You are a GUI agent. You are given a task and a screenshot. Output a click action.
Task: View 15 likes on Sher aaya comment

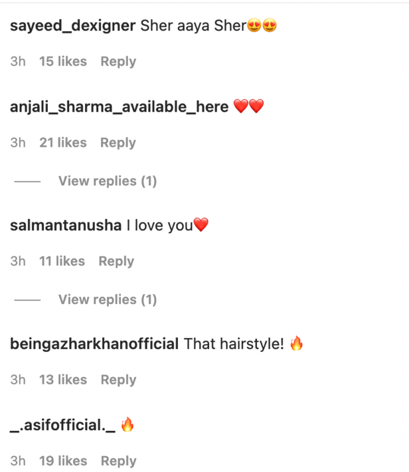[63, 62]
